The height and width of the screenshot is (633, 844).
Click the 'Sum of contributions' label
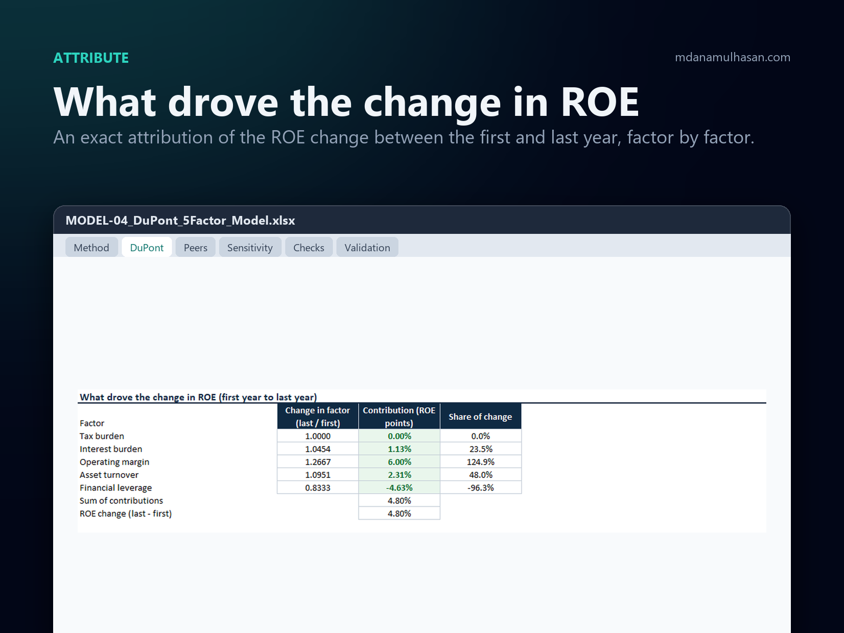[121, 501]
